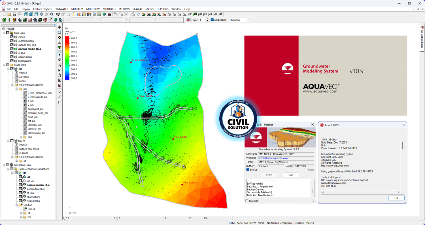Click the Layer number input field
The image size is (425, 225).
(203, 20)
